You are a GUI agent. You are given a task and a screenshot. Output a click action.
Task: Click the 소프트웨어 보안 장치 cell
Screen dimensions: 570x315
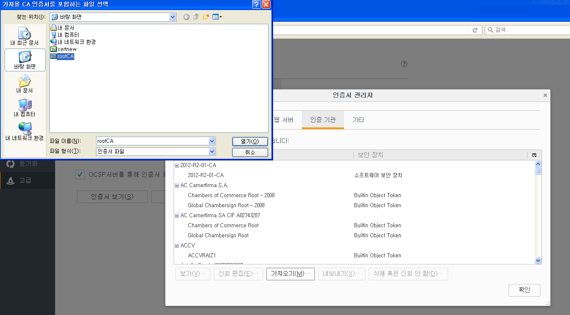[378, 175]
